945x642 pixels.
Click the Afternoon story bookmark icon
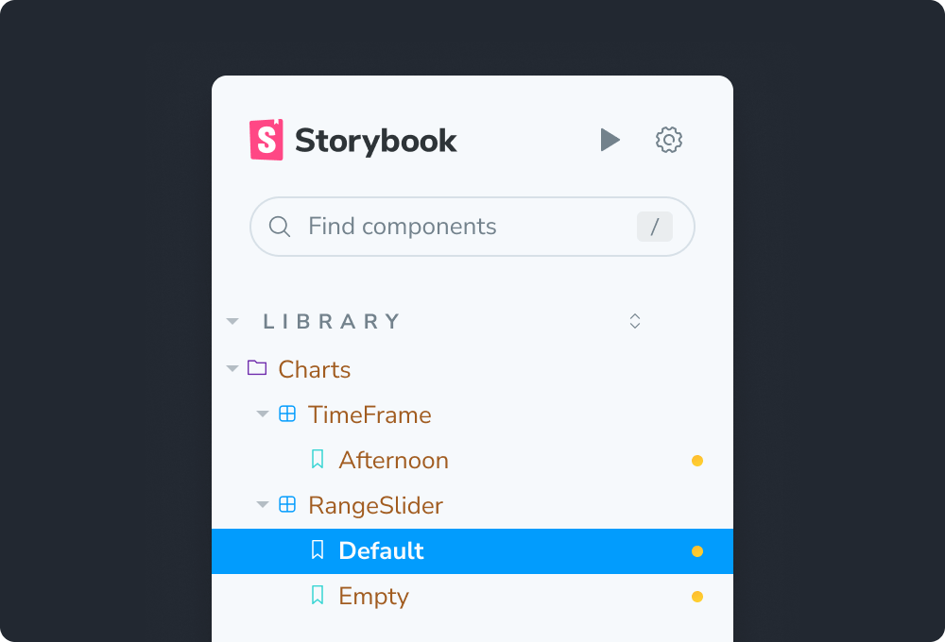coord(318,460)
